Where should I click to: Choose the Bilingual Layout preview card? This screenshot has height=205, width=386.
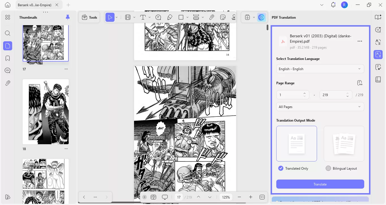(344, 144)
